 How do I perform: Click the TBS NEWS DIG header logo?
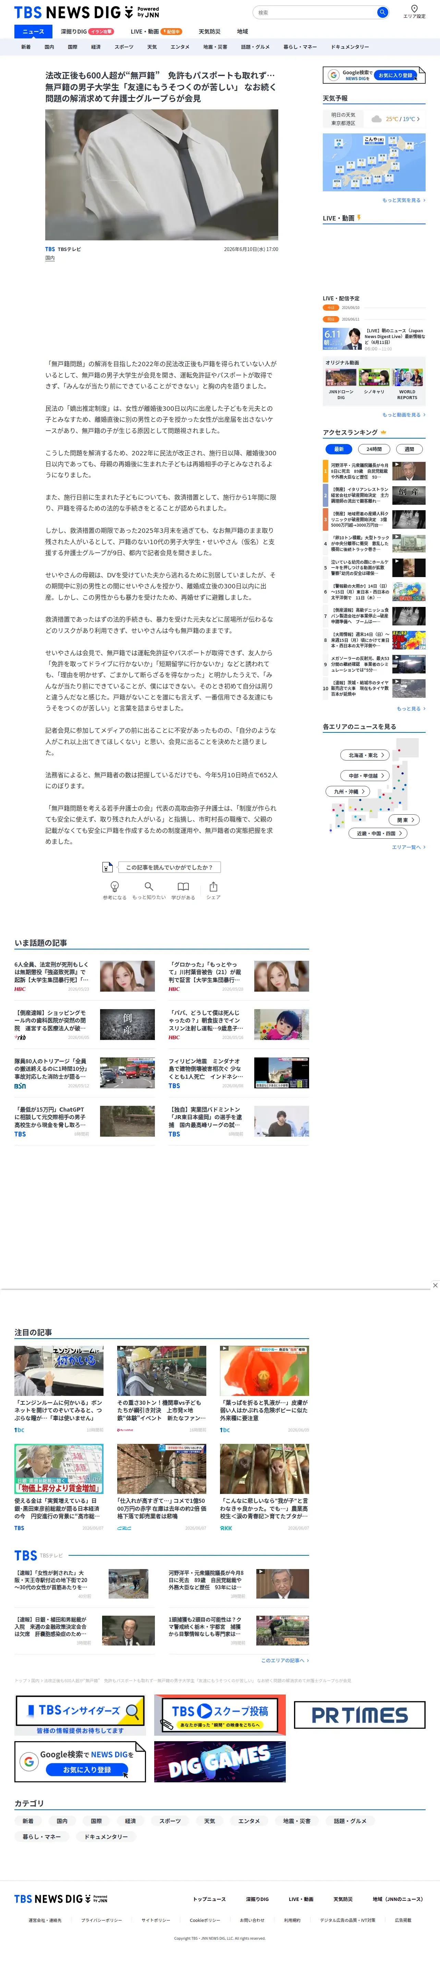(x=86, y=12)
